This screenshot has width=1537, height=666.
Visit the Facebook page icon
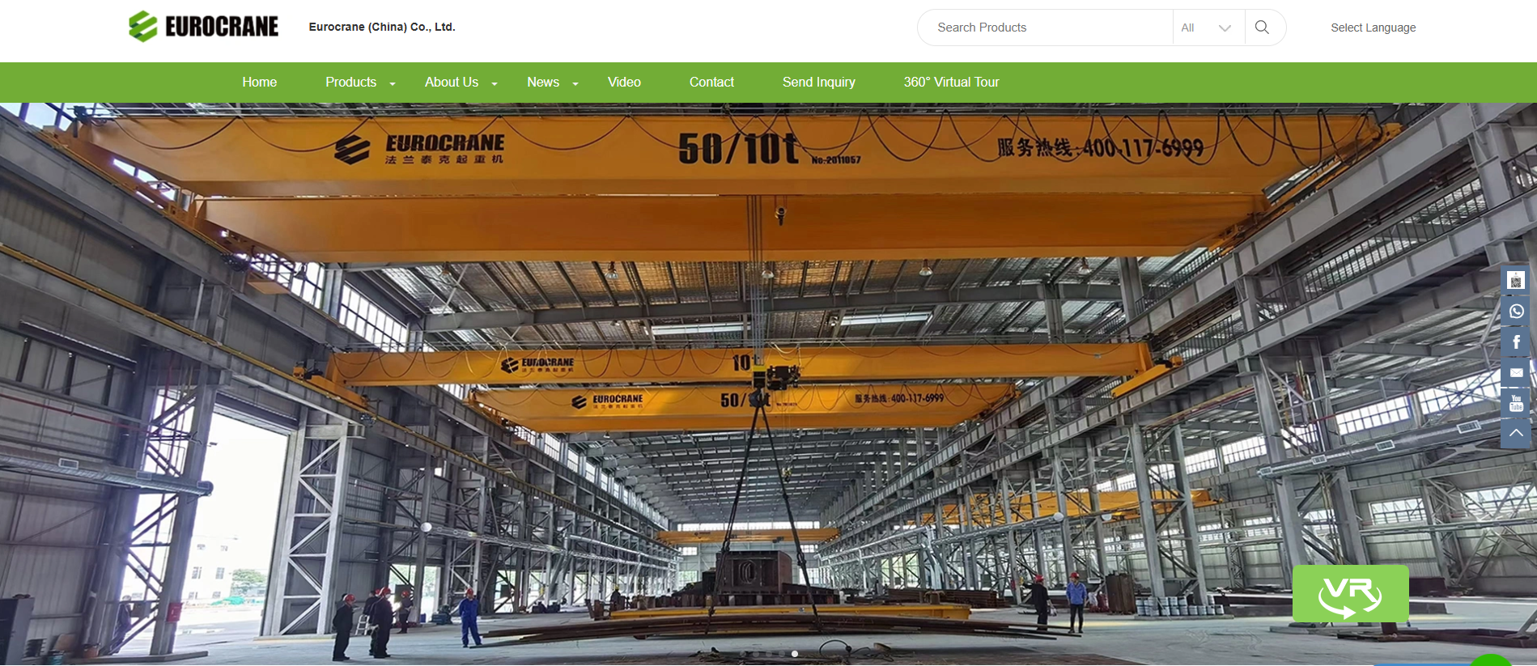click(x=1516, y=342)
